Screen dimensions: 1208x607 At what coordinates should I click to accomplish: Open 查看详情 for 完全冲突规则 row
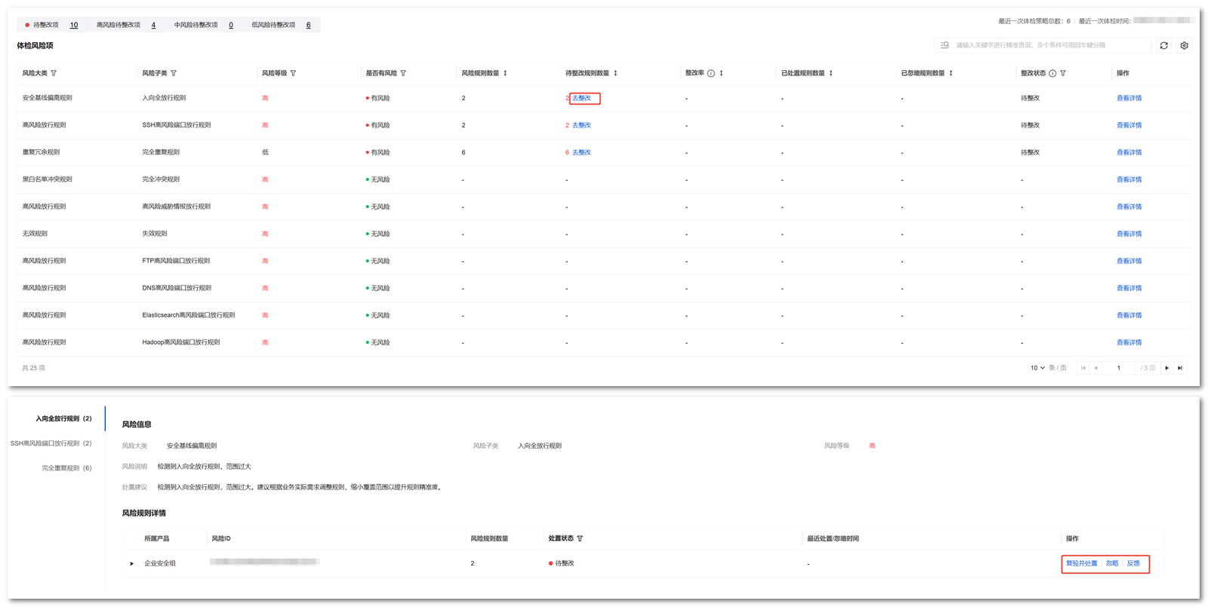tap(1129, 179)
